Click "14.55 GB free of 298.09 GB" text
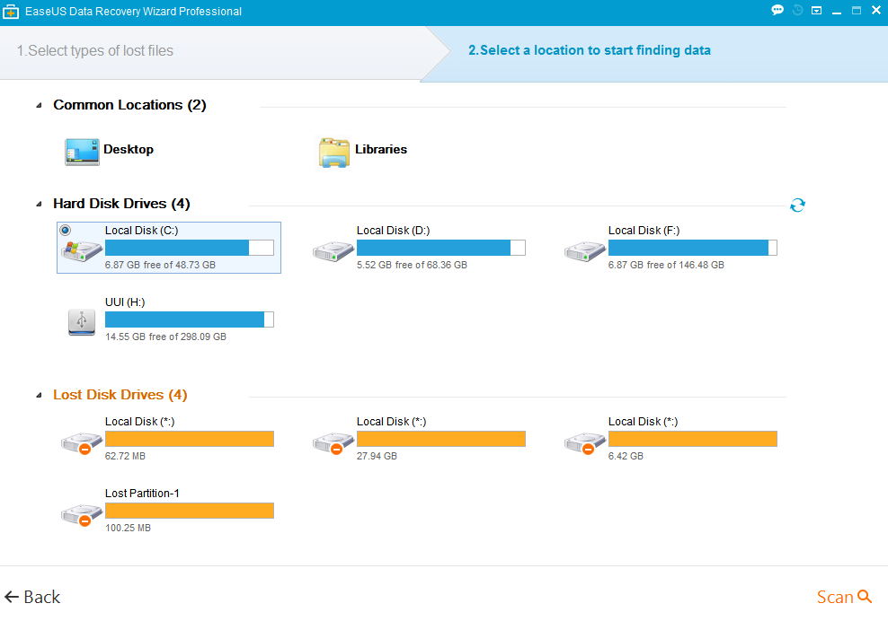This screenshot has width=888, height=621. coord(166,337)
